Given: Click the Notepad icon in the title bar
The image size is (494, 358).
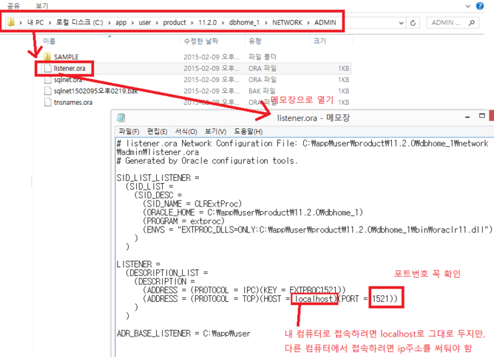Looking at the screenshot, I should point(121,118).
